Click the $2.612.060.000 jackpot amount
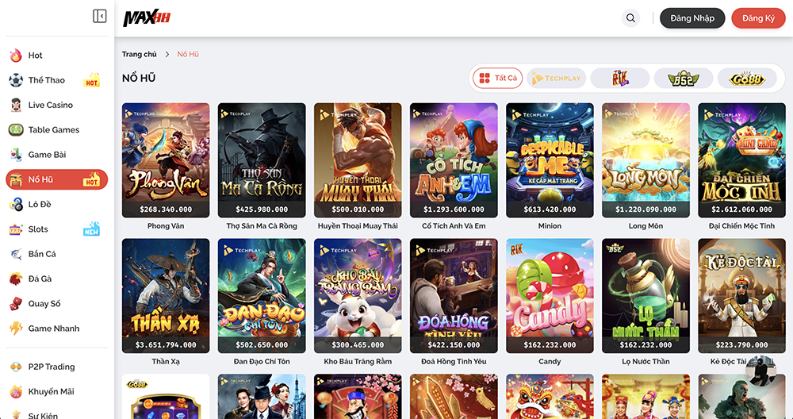 [742, 209]
